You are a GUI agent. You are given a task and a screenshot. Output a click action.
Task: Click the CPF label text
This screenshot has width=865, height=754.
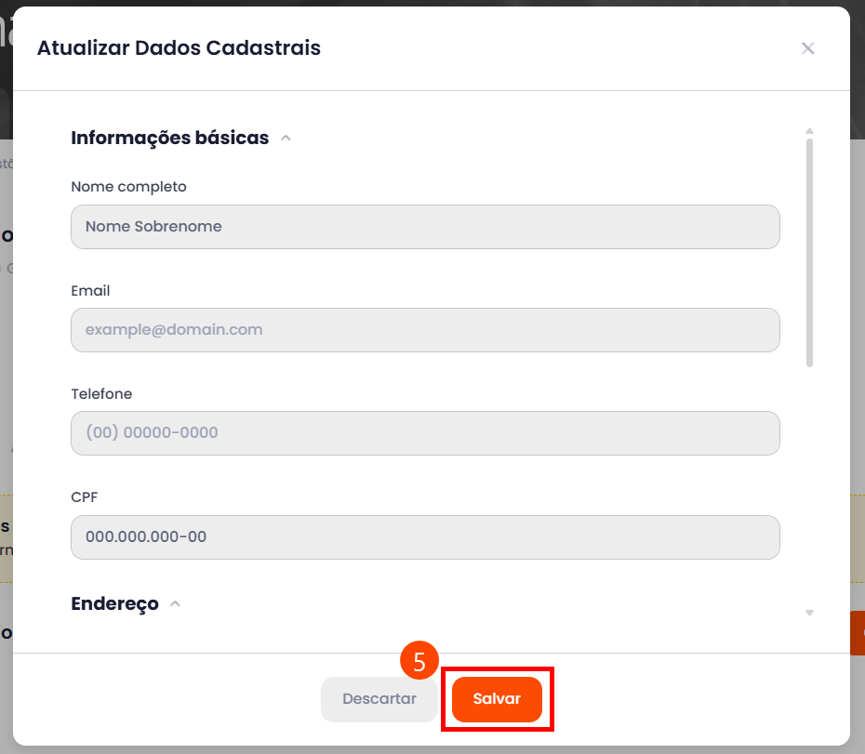pos(84,497)
